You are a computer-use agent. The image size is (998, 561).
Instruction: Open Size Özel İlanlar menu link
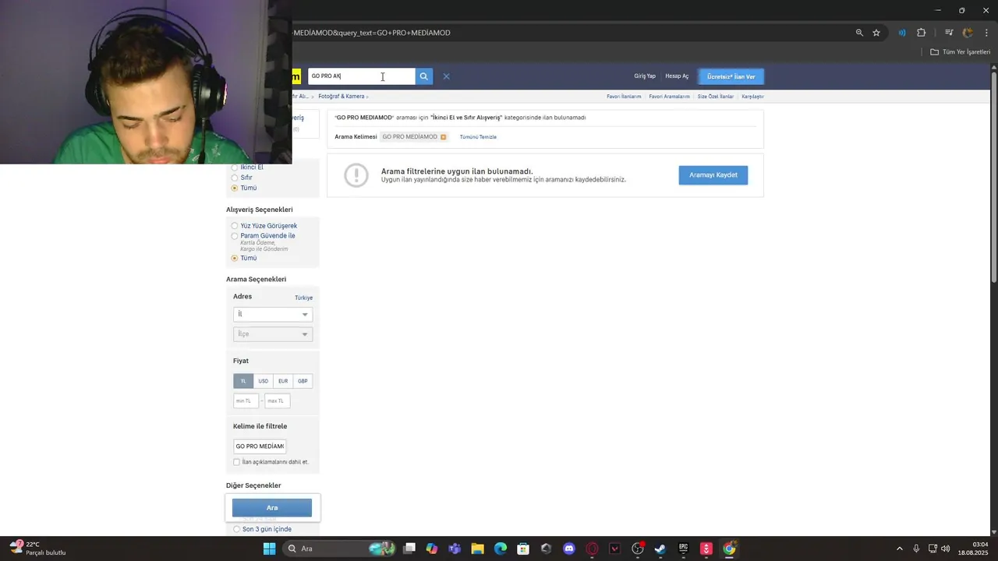pos(715,97)
